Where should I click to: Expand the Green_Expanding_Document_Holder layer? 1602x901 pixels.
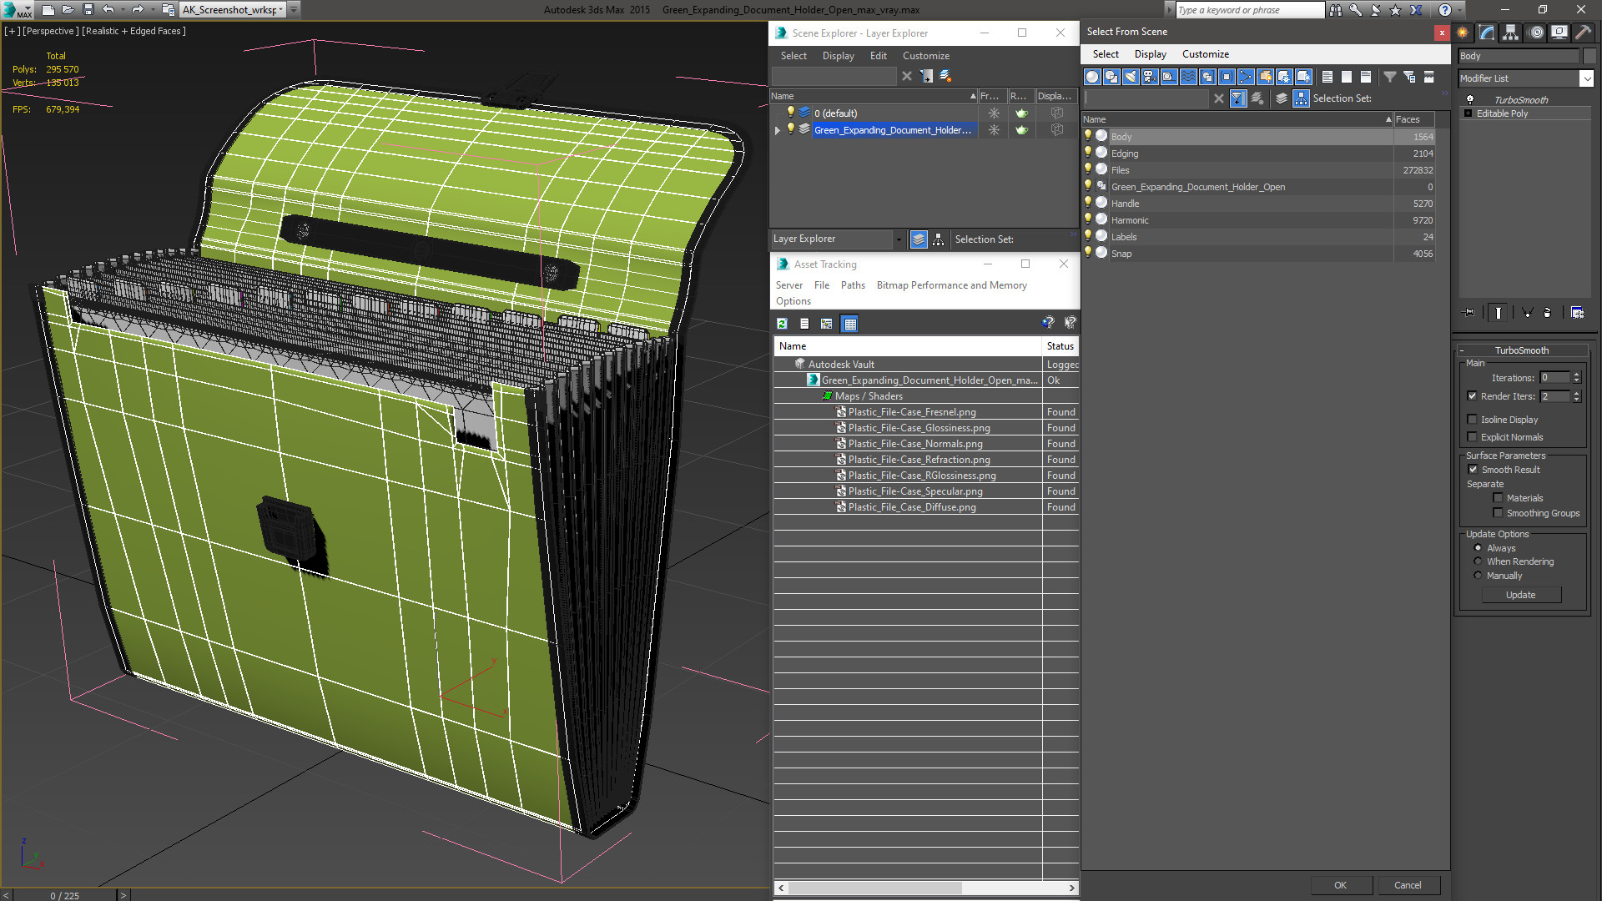click(778, 130)
